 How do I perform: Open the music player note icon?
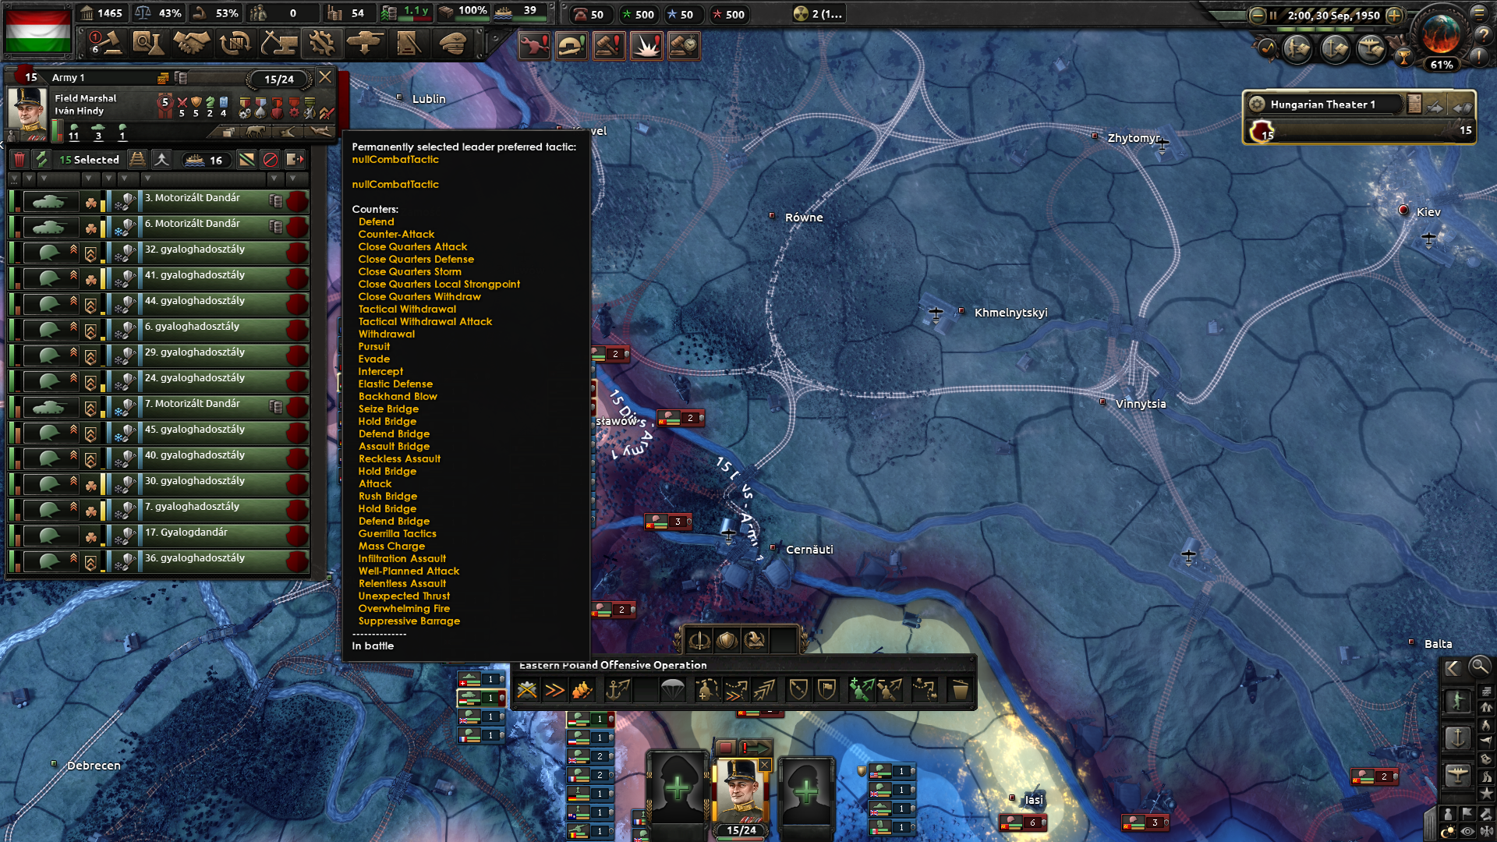1266,48
